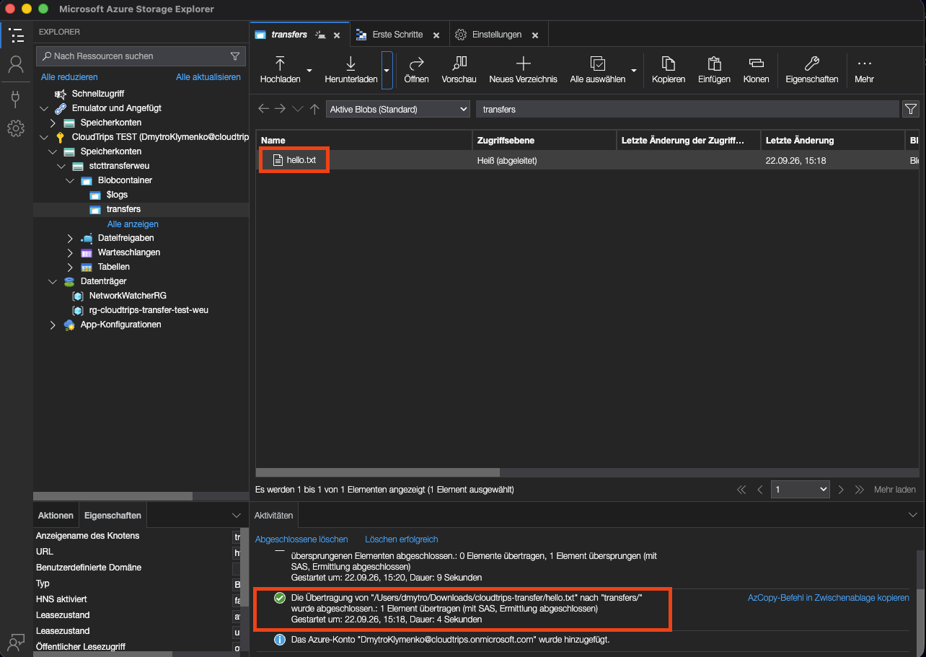Click AzCopy-Befehl in Zwischenablage kopieren link

tap(829, 598)
